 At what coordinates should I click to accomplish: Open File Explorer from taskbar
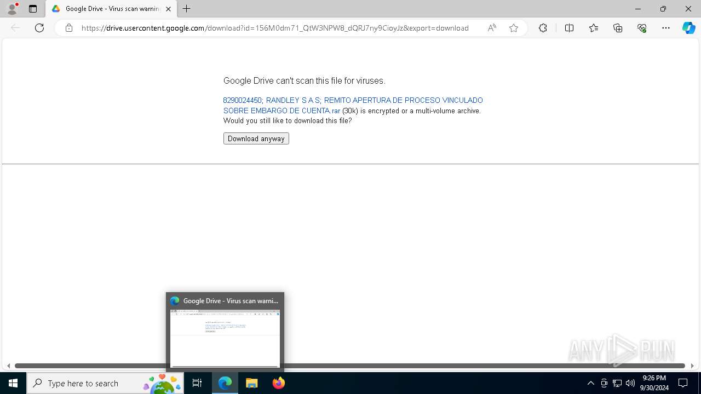pyautogui.click(x=252, y=383)
